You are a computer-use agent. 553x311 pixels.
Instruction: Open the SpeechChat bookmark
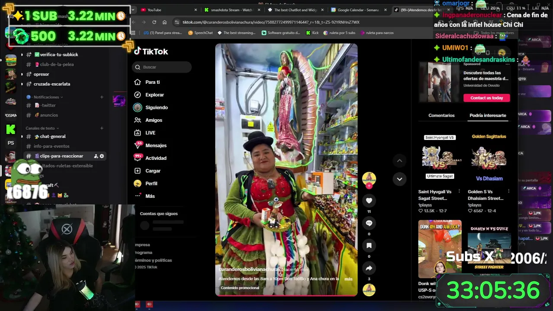tap(200, 33)
